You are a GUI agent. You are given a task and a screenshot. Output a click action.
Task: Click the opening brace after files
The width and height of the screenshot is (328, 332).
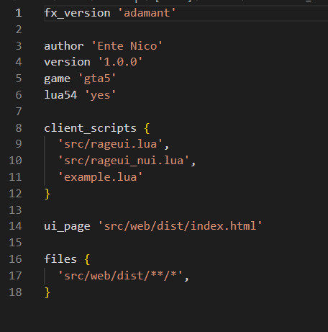coord(87,259)
